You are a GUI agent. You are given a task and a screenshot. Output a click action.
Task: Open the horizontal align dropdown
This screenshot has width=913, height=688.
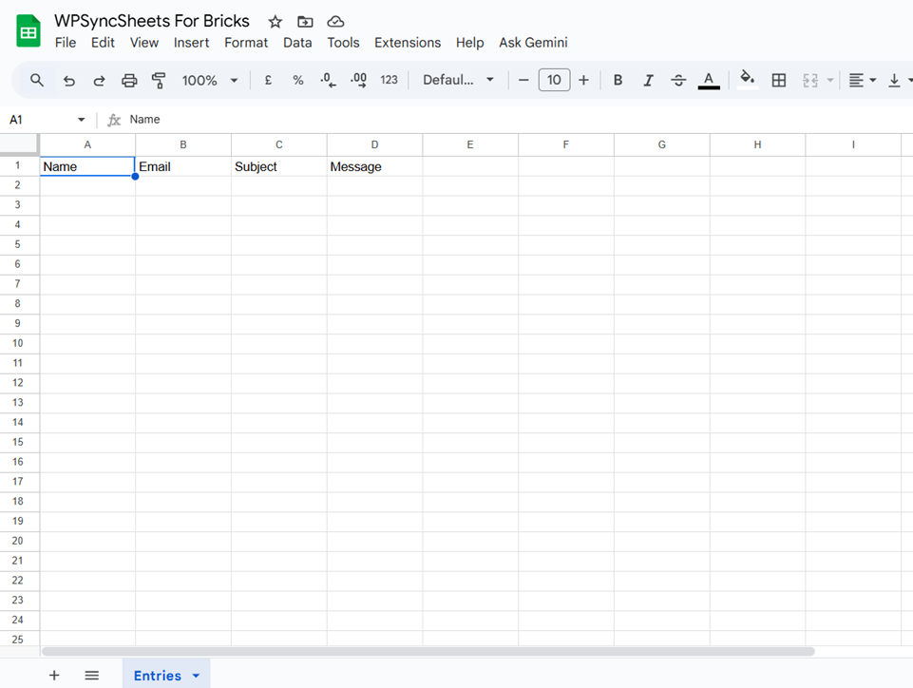[x=862, y=80]
